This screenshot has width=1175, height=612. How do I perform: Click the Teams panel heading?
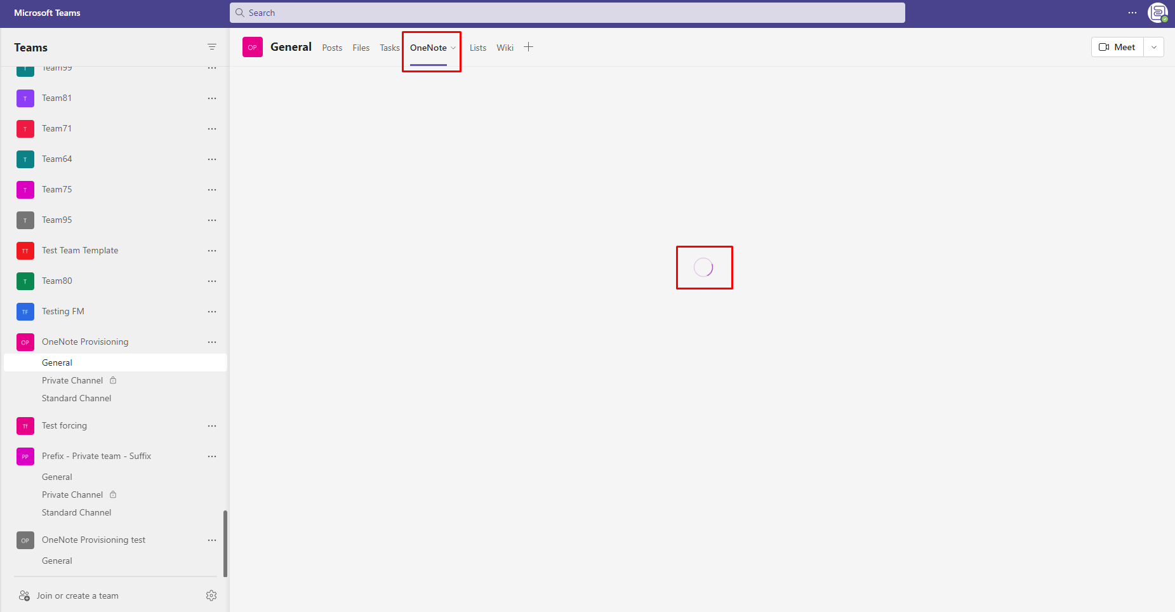click(x=30, y=48)
